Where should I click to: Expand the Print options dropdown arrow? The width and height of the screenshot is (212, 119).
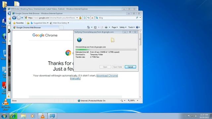109,27
